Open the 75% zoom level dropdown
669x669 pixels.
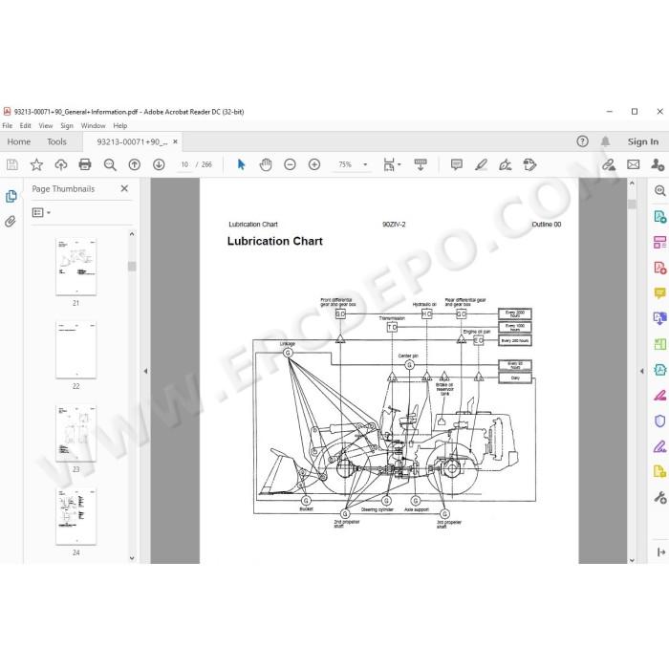365,164
